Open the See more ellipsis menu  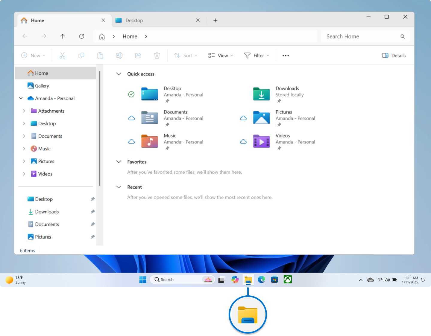[x=285, y=55]
